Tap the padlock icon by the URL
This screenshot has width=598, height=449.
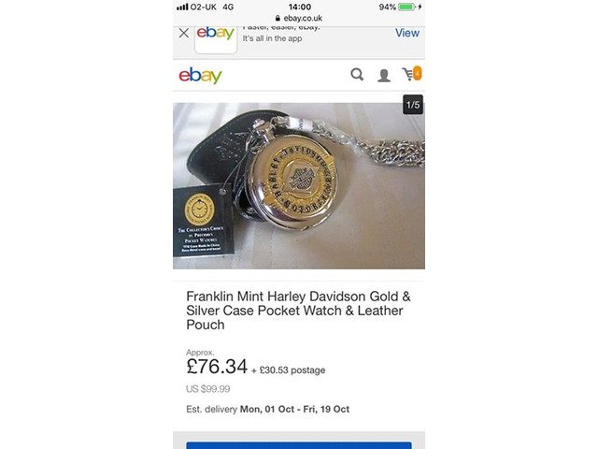tap(278, 18)
